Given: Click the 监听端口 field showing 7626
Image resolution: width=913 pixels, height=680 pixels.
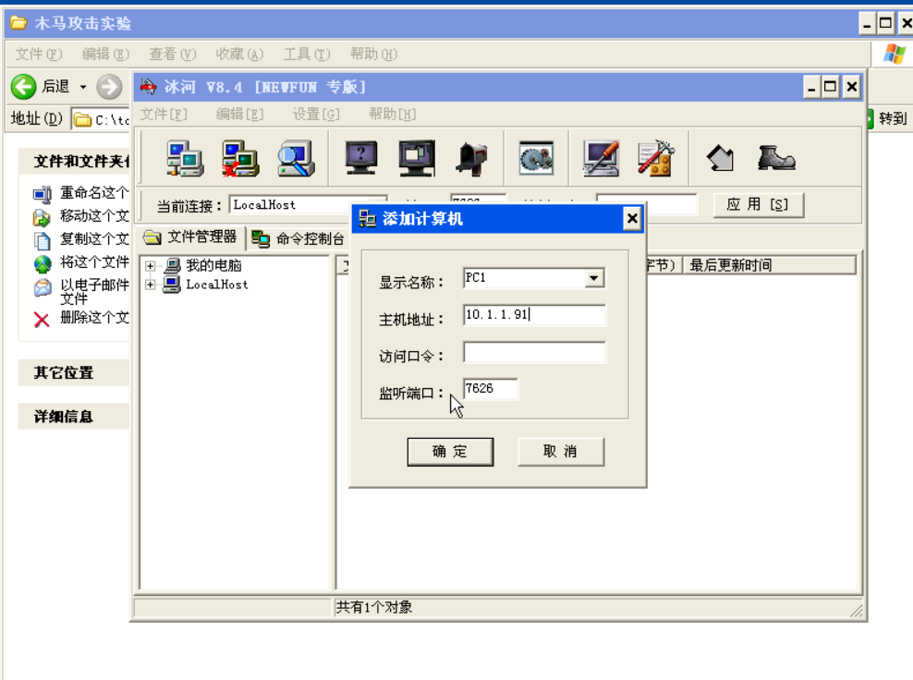Looking at the screenshot, I should pos(491,389).
